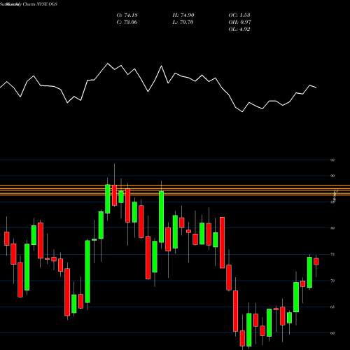Select the 'OH: 0.97' reading
350x350 pixels.
pyautogui.click(x=240, y=22)
